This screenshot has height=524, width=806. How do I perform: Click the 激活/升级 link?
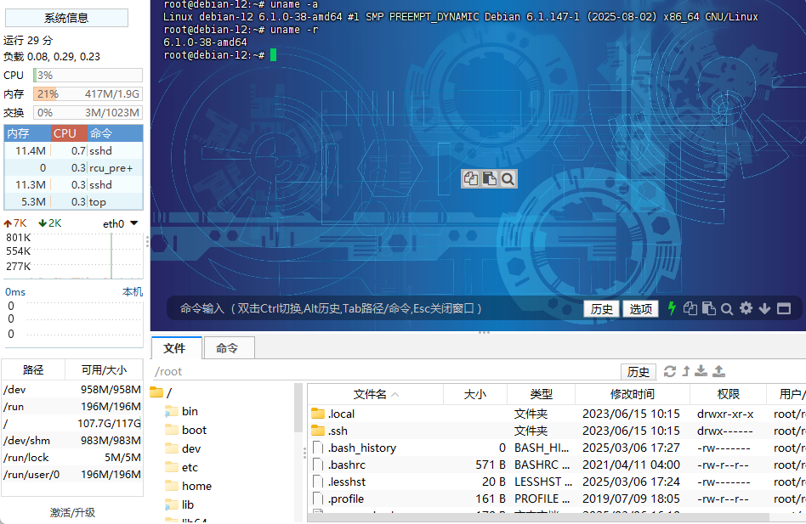click(72, 512)
